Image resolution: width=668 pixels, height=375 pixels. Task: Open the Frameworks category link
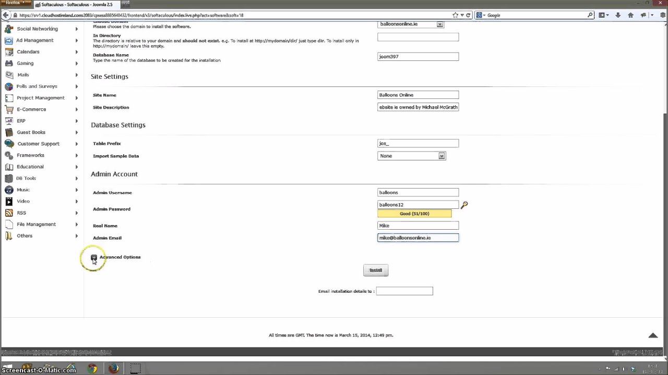coord(30,155)
